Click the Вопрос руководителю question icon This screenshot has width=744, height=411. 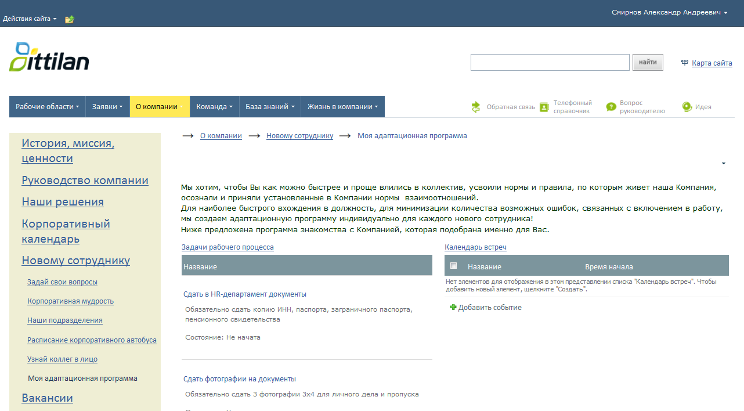point(611,107)
